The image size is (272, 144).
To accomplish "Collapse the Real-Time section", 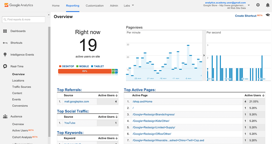I will pos(17,66).
